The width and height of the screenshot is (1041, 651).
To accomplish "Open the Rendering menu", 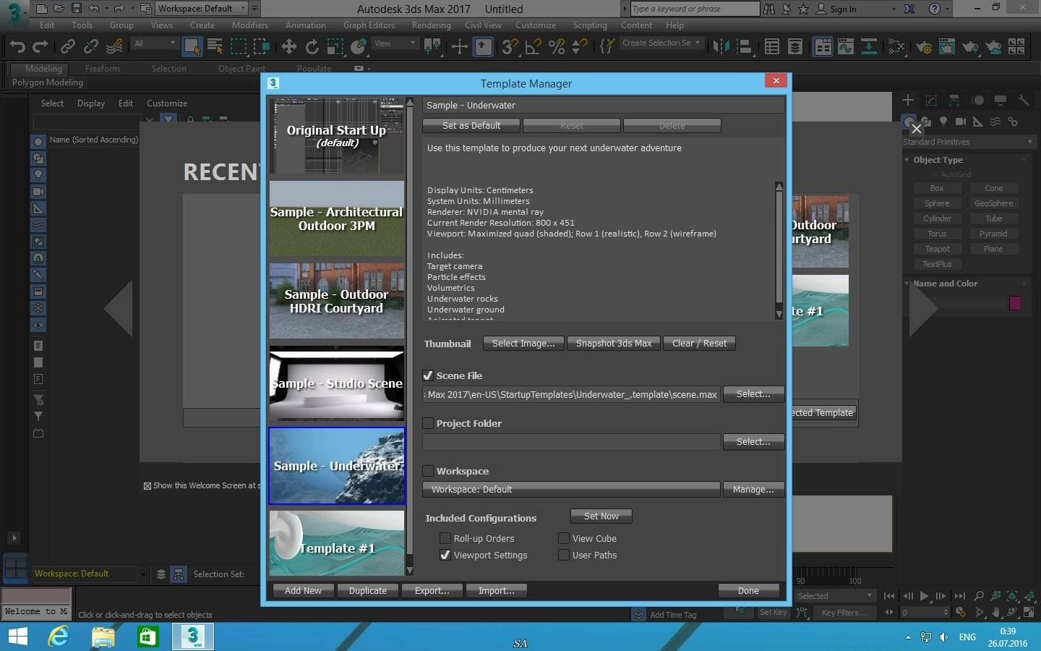I will pyautogui.click(x=431, y=25).
